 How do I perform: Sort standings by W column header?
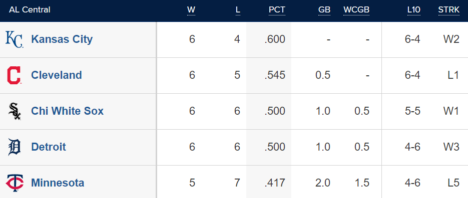point(191,10)
